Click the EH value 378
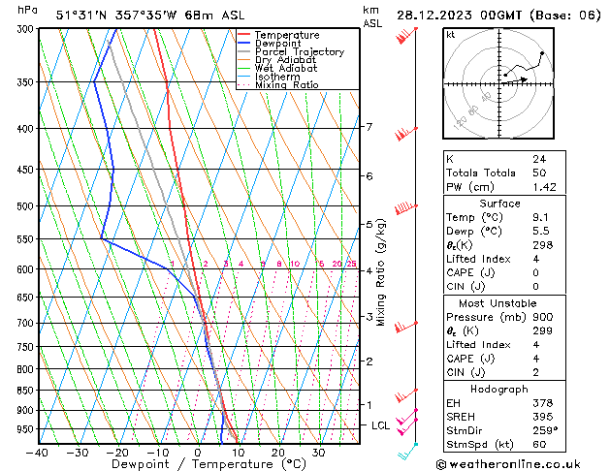610x471 pixels. [543, 403]
